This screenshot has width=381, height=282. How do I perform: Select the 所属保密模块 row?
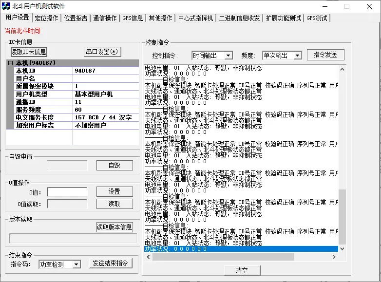tap(76, 86)
